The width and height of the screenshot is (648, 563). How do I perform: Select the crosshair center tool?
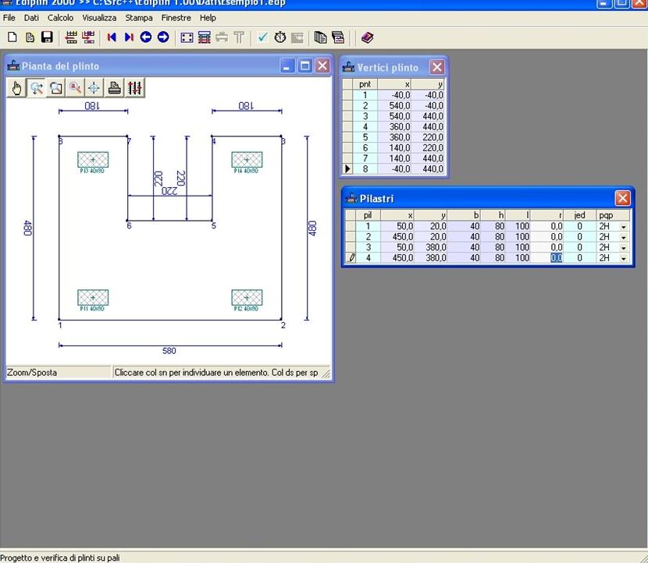pos(94,88)
